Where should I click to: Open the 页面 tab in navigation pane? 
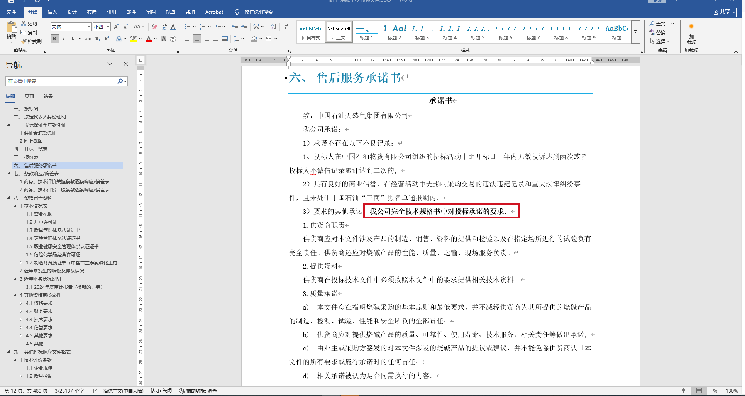click(x=29, y=96)
